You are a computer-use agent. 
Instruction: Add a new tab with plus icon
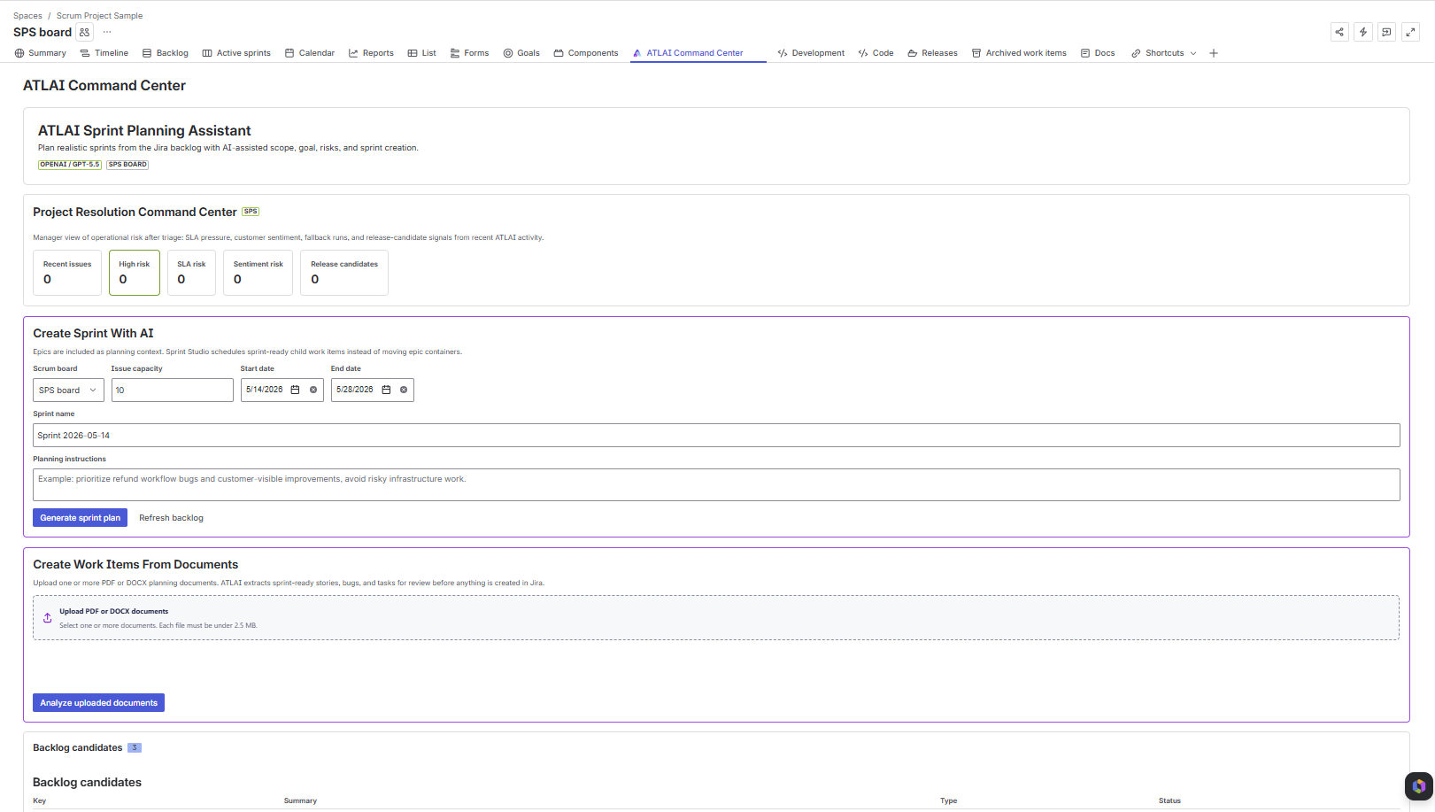1214,53
